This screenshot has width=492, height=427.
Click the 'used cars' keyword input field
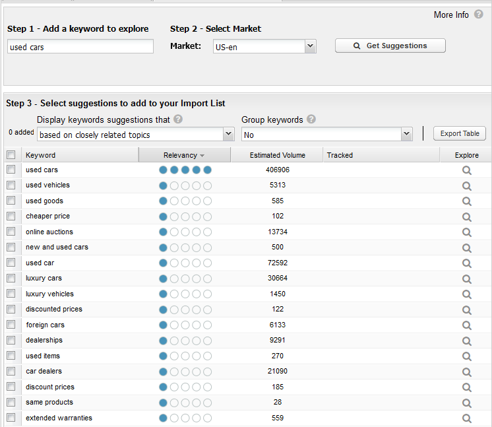tap(80, 46)
